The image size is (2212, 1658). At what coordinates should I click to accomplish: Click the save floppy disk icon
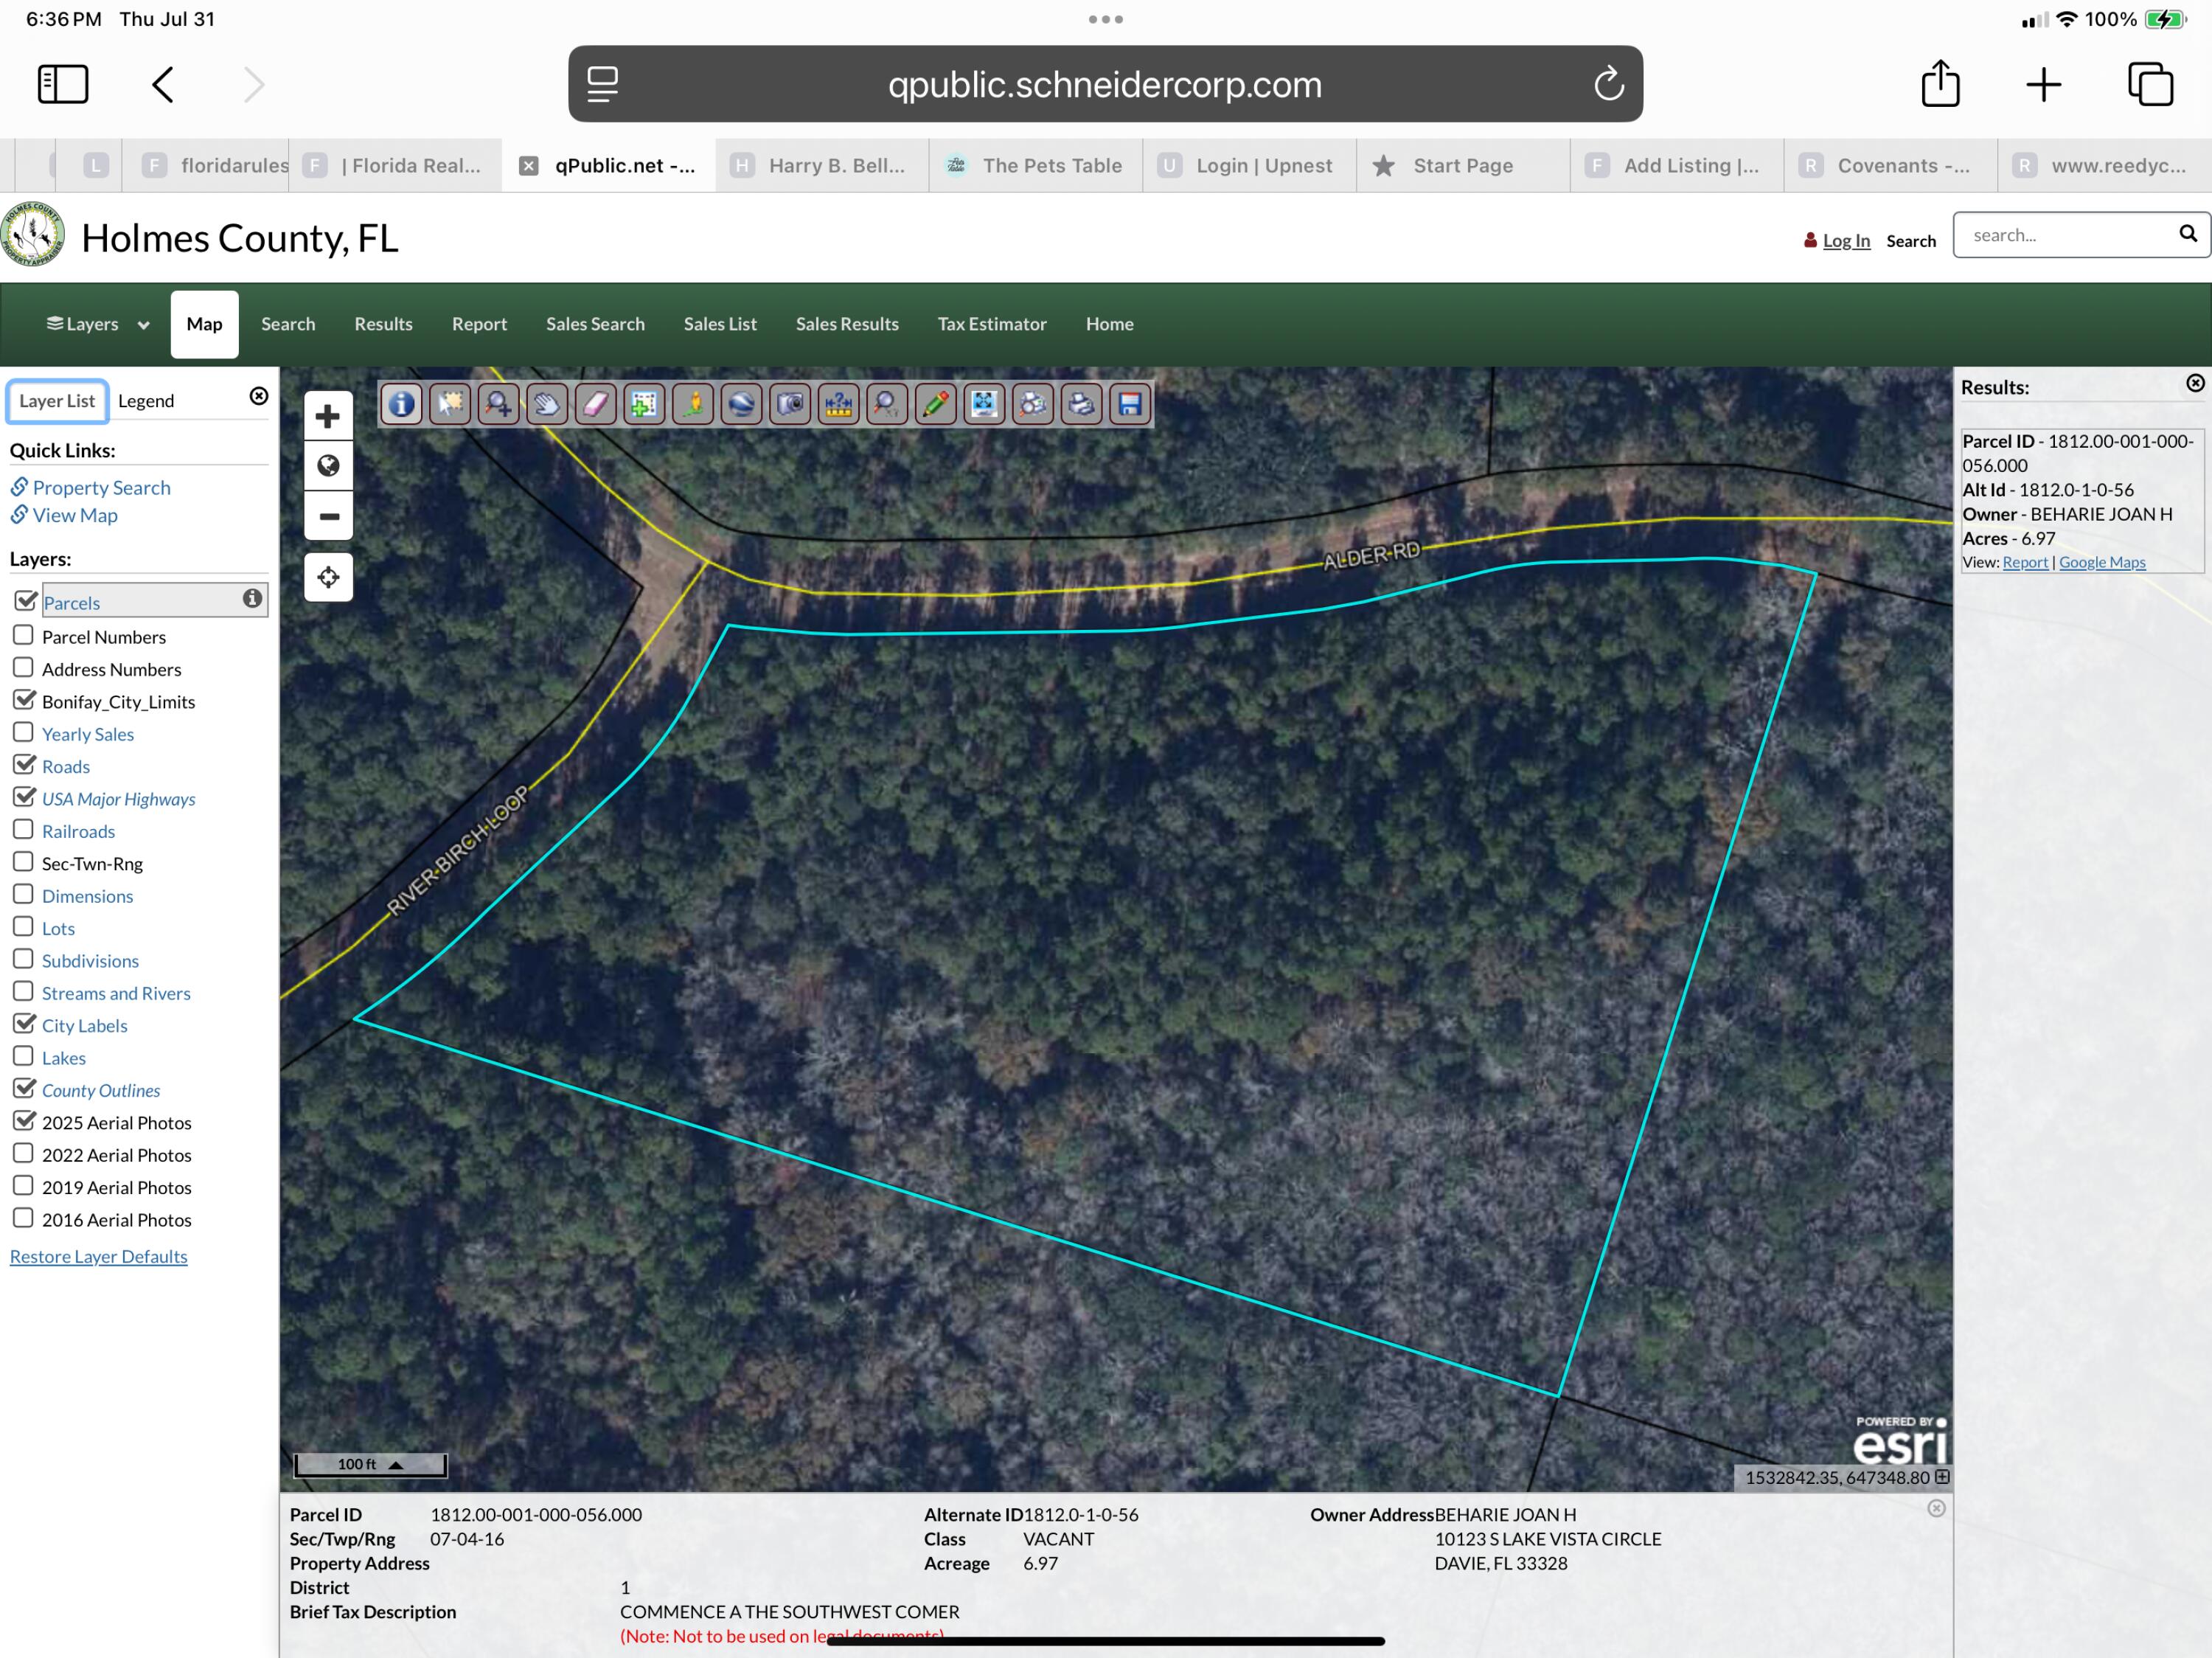1129,404
